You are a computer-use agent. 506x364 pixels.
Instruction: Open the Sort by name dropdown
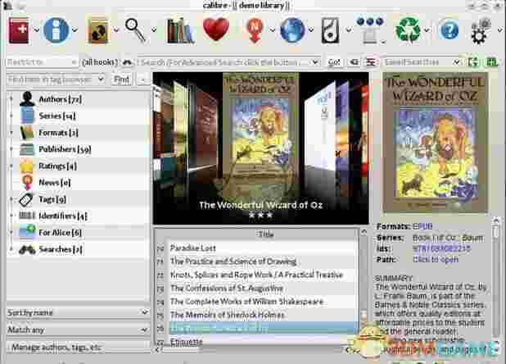(x=78, y=312)
